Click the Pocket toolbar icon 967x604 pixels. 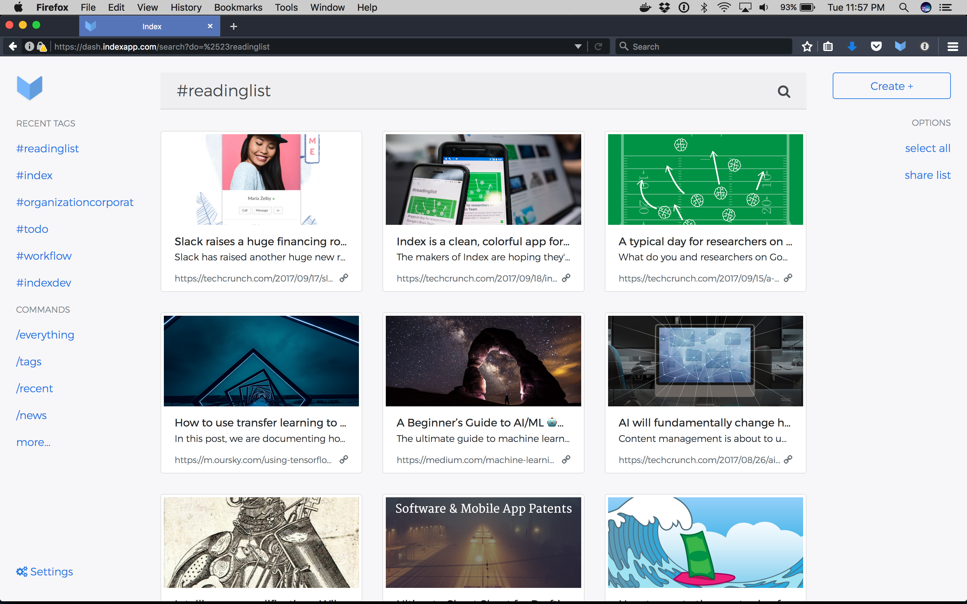tap(876, 46)
